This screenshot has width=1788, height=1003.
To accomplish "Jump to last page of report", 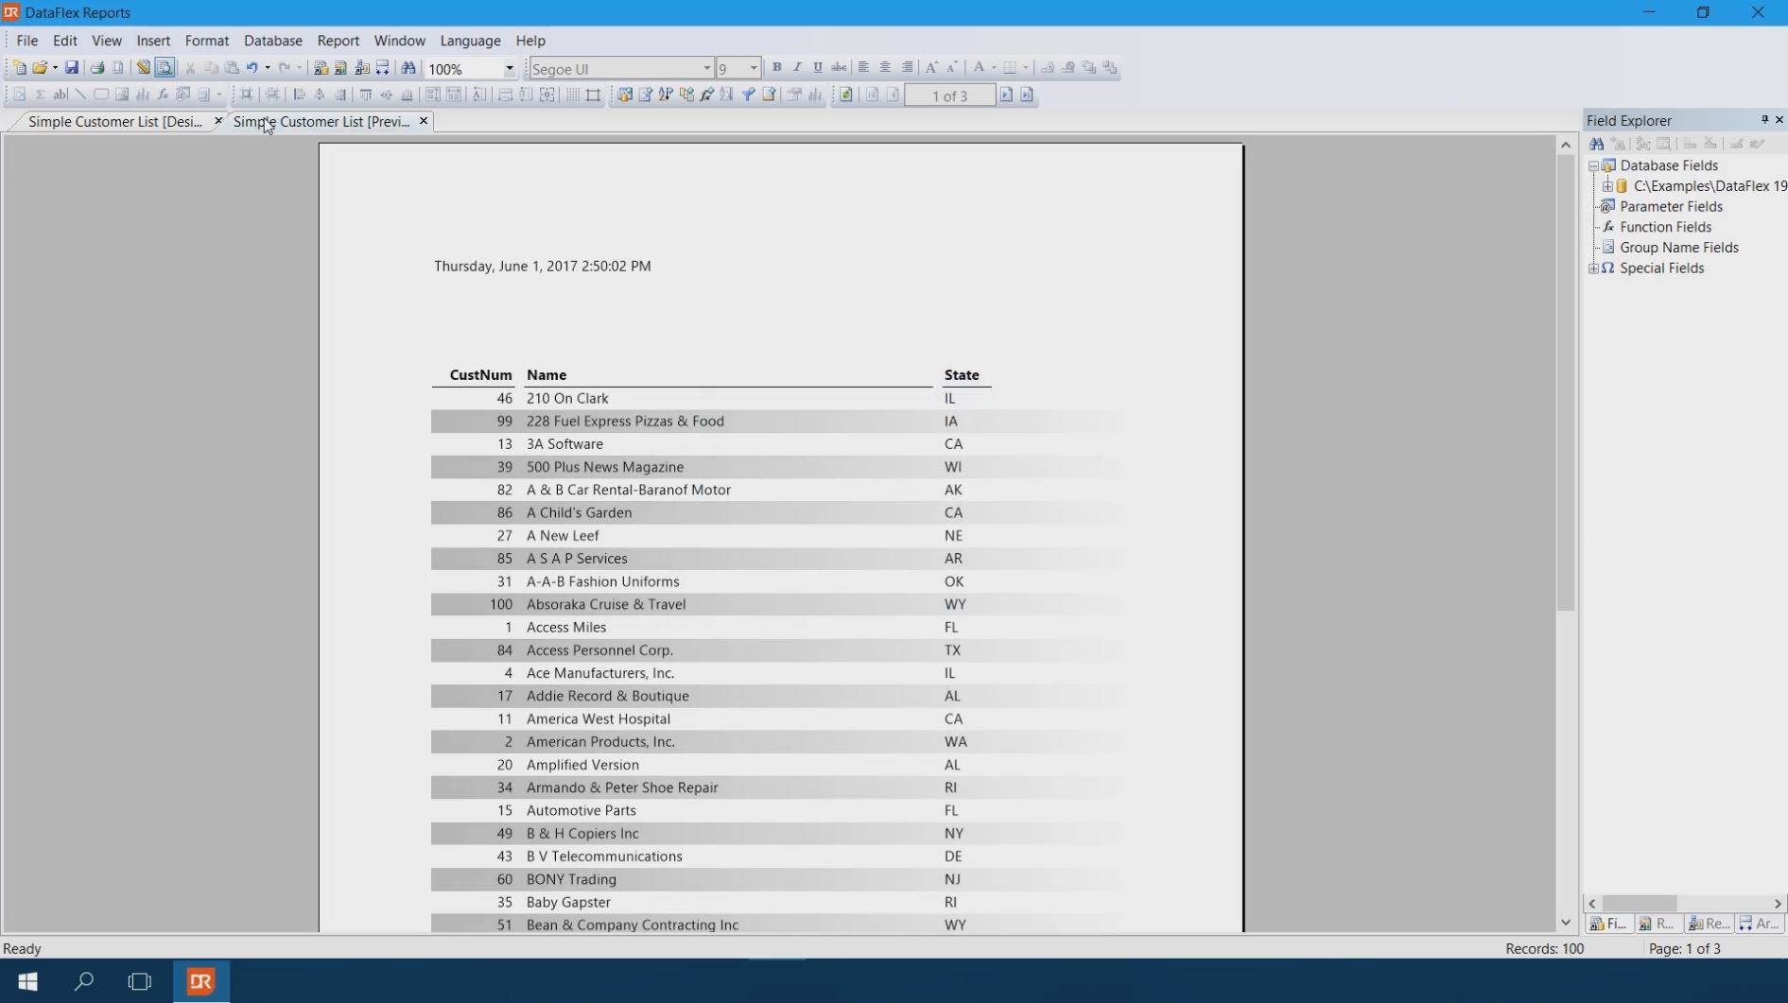I will pyautogui.click(x=1027, y=95).
